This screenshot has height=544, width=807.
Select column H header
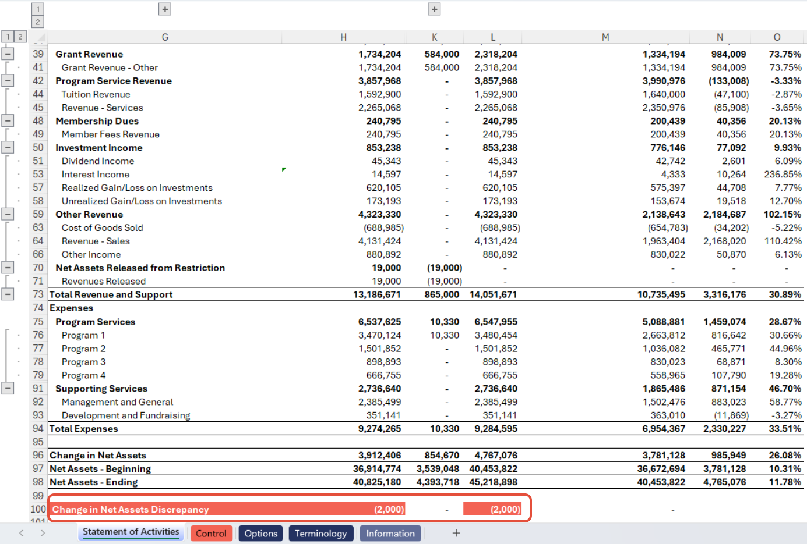tap(344, 37)
